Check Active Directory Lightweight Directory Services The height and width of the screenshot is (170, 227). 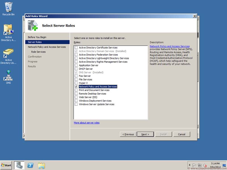click(76, 58)
